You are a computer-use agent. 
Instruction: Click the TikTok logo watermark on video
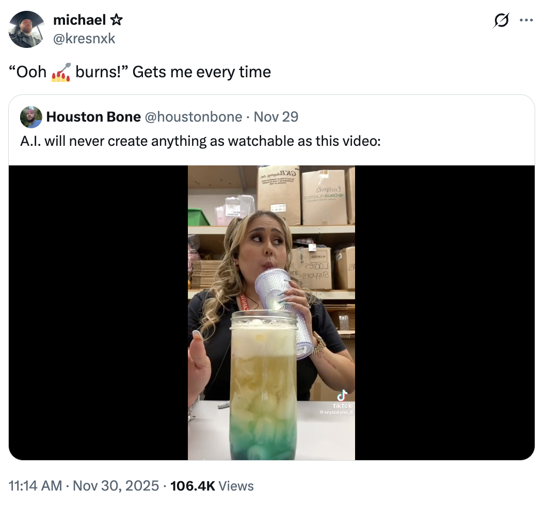click(x=342, y=396)
